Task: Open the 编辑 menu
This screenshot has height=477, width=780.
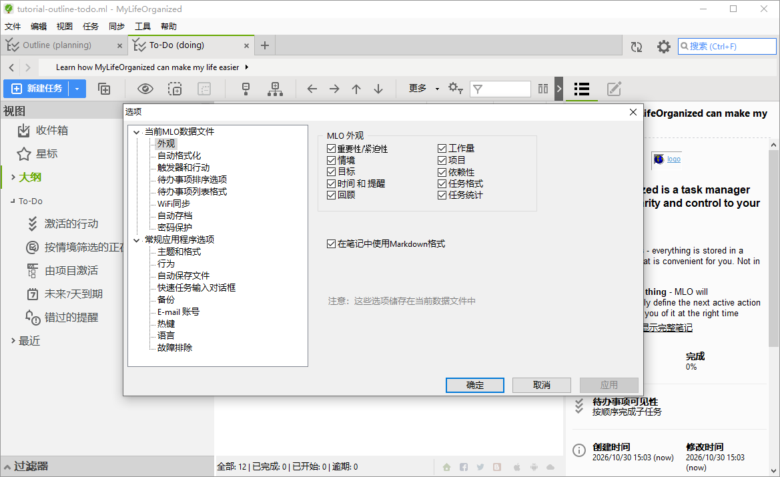Action: (x=39, y=27)
